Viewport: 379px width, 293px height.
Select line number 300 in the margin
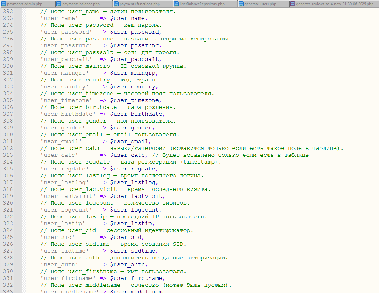click(8, 66)
